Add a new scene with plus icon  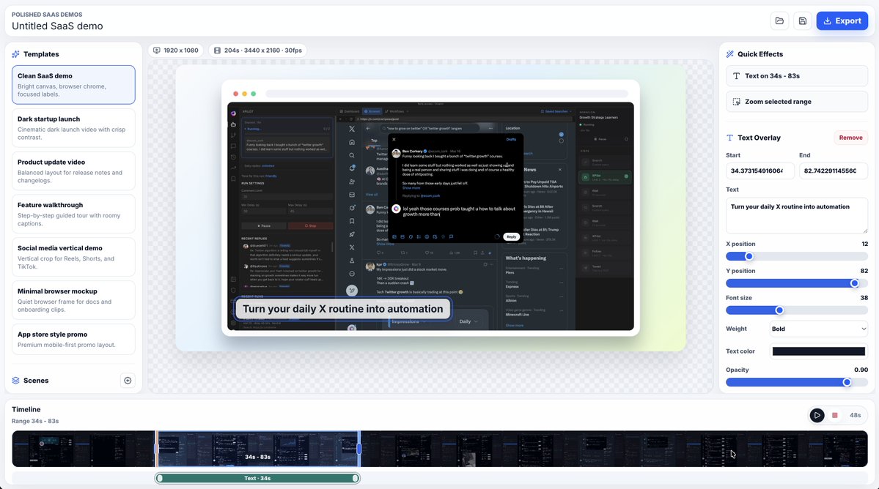pyautogui.click(x=128, y=381)
